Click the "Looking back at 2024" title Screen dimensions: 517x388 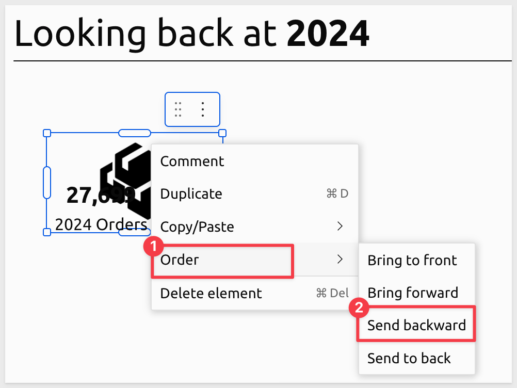coord(191,34)
